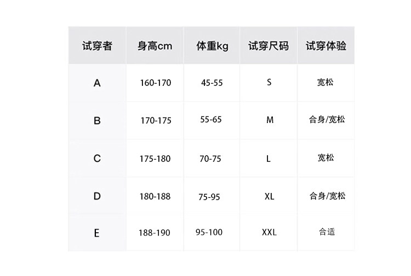Click the 试穿者 column header

[x=97, y=46]
